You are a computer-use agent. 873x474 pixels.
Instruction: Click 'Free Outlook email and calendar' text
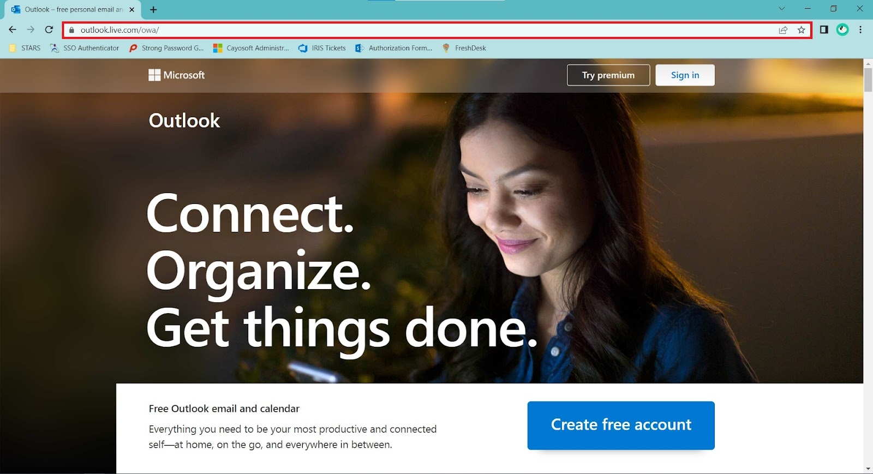(x=224, y=409)
